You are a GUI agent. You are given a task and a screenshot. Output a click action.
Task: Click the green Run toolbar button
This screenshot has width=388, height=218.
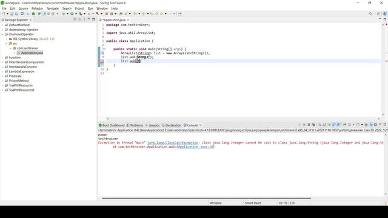pos(72,14)
